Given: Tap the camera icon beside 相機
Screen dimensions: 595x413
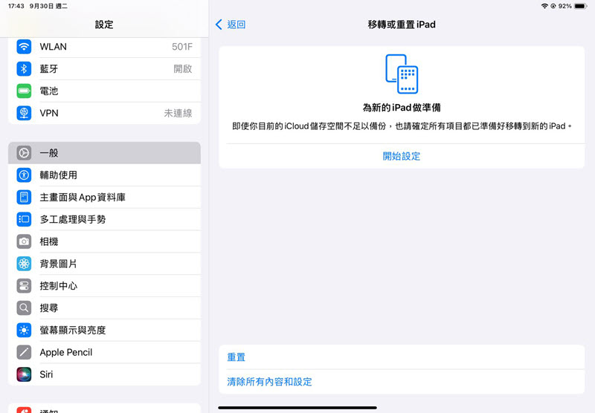Looking at the screenshot, I should pos(25,241).
